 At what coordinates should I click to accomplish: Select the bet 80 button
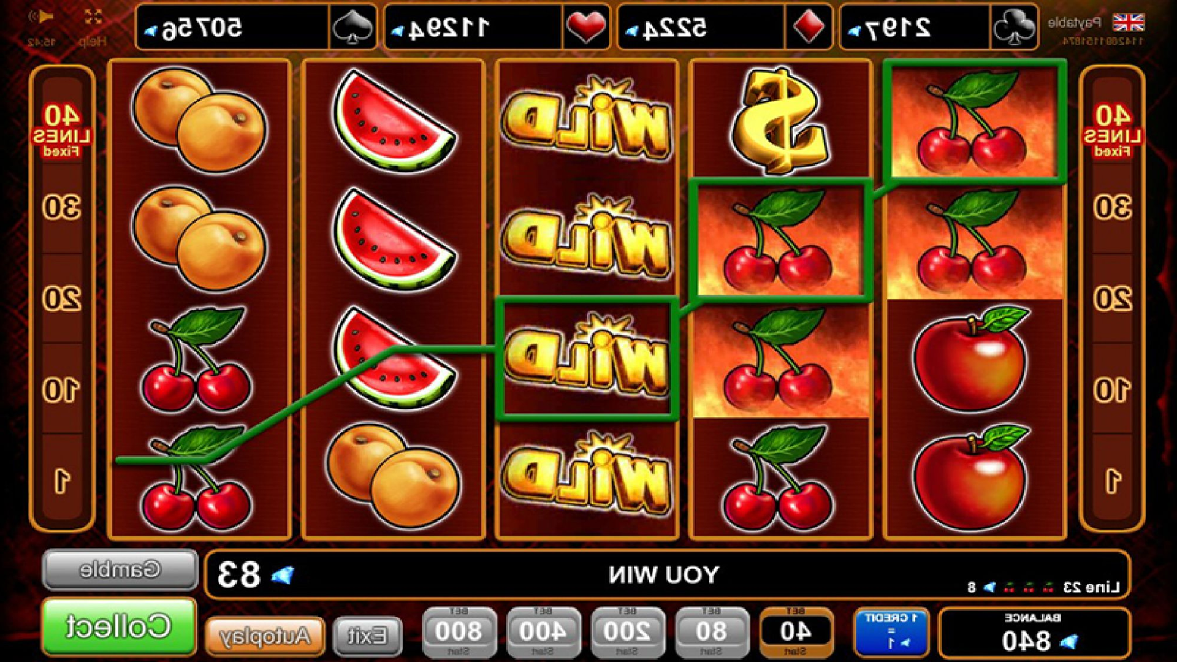pos(712,633)
